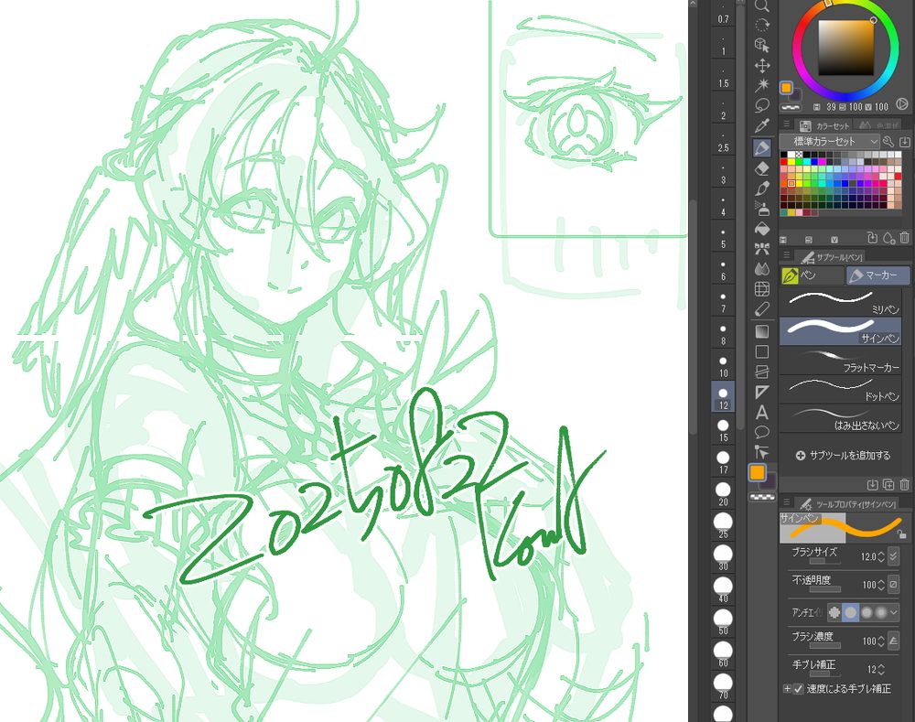Screen dimensions: 915x722
Task: Select the Zoom magnifier tool
Action: [761, 5]
